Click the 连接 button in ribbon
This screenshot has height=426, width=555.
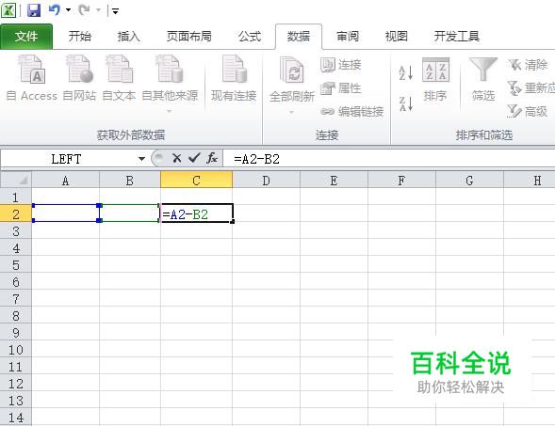[340, 65]
